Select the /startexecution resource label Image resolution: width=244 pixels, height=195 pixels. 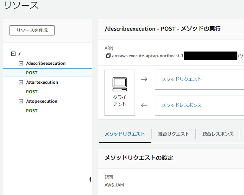click(42, 82)
